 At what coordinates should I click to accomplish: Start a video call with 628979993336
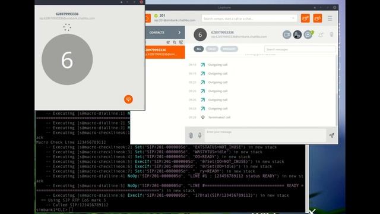287,34
